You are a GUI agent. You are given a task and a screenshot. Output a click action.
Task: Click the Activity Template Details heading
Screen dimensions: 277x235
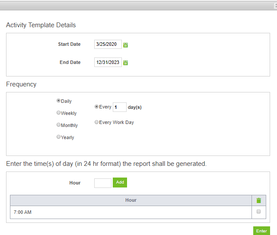coord(41,25)
